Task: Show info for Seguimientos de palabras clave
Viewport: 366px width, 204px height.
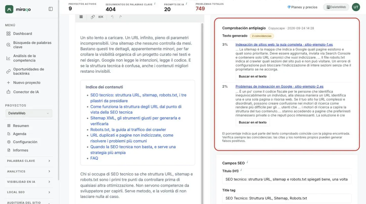Action: tap(155, 4)
